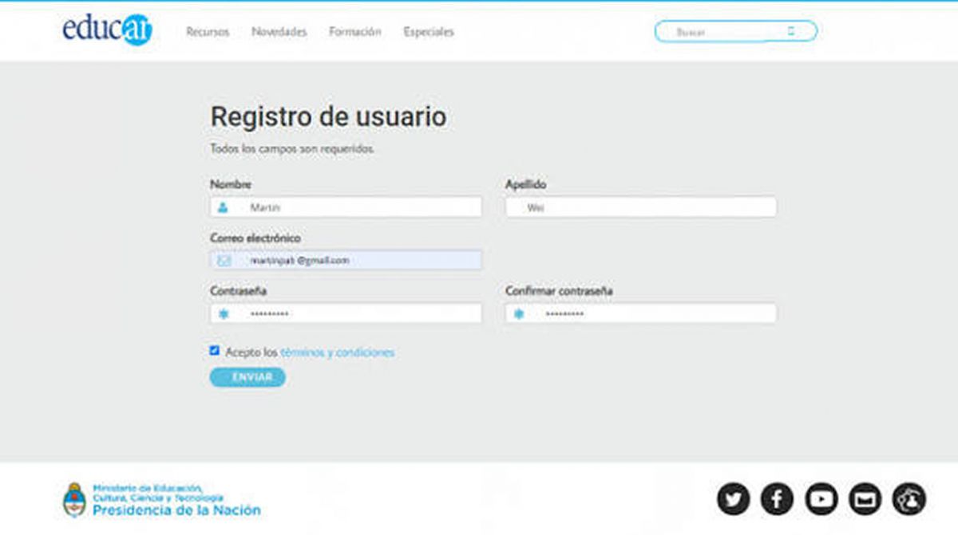Open the Especiales menu
The width and height of the screenshot is (958, 535).
coord(429,32)
